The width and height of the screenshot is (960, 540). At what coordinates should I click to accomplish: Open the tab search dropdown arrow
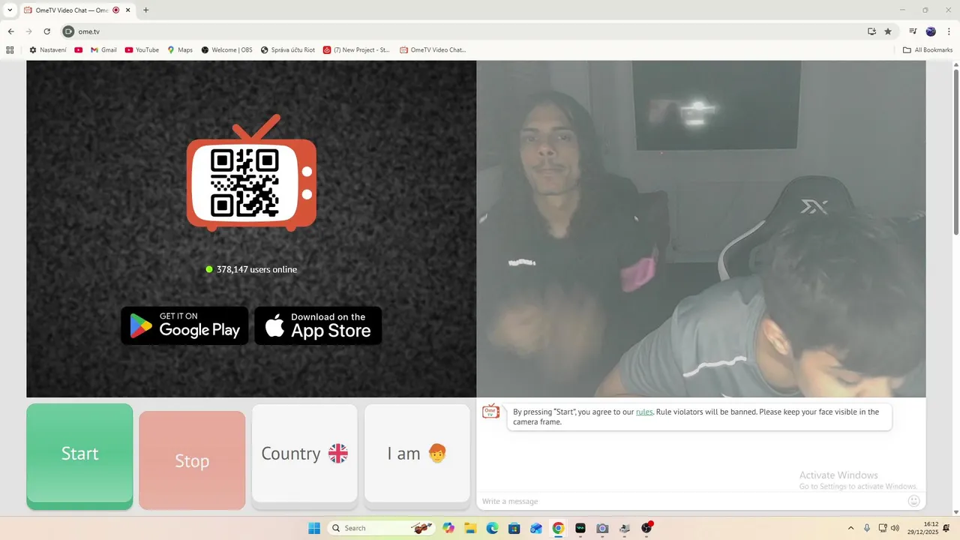point(10,10)
